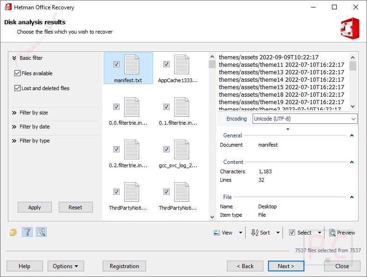Uncheck the 0.1.filtertrie file checkbox
Image resolution: width=367 pixels, height=277 pixels.
click(166, 107)
